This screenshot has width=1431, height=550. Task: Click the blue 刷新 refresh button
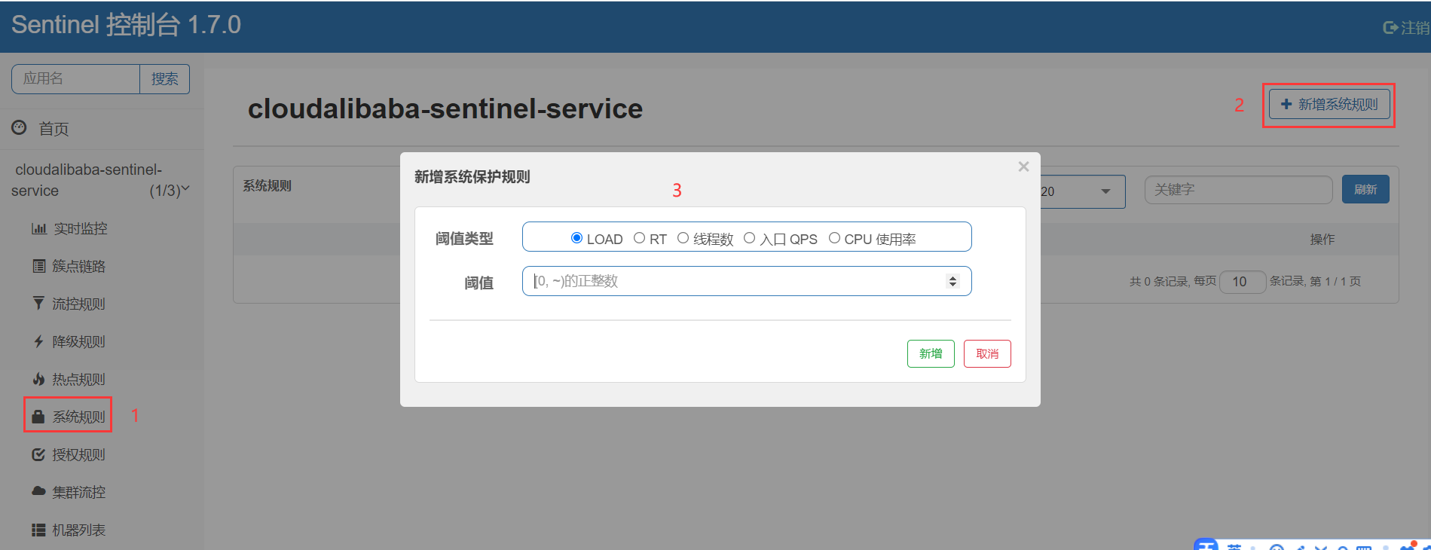click(1365, 189)
